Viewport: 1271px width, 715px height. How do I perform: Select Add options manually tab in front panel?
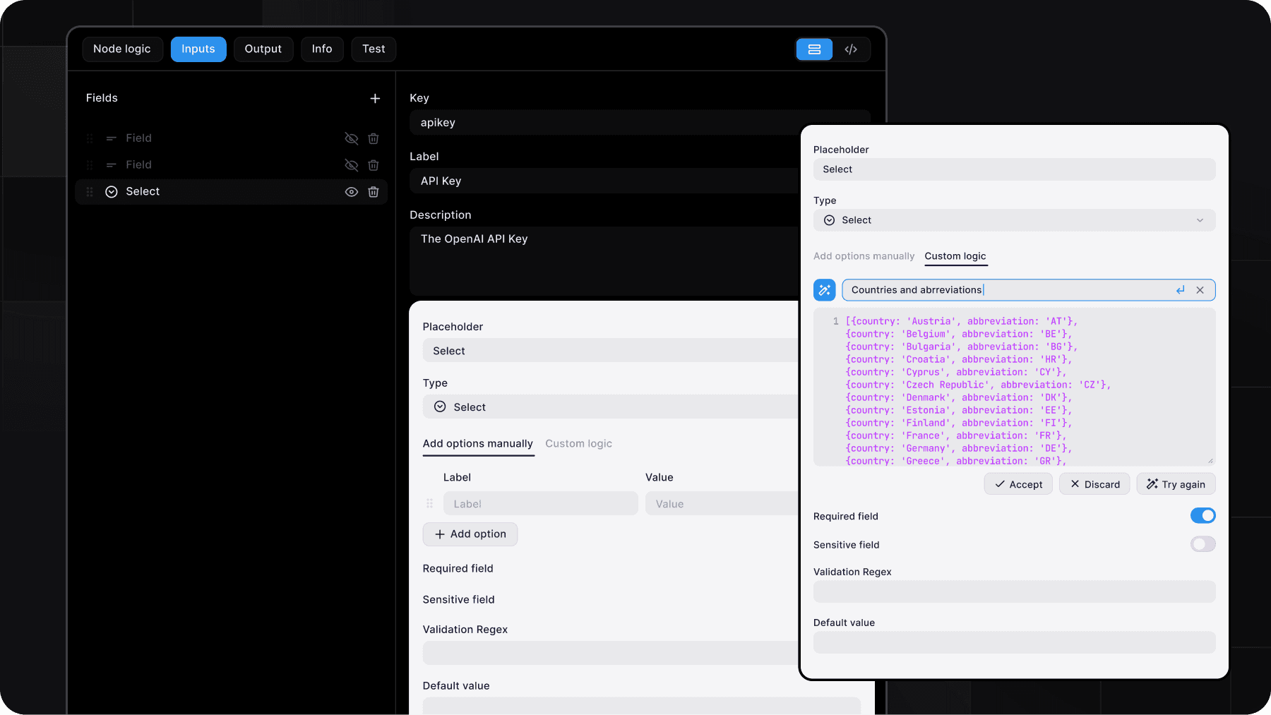click(864, 256)
